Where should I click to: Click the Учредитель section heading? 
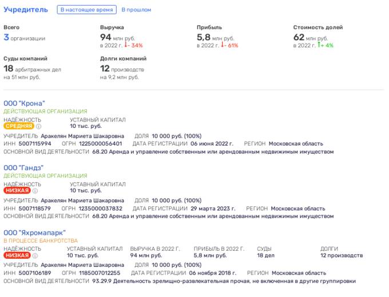pos(26,10)
